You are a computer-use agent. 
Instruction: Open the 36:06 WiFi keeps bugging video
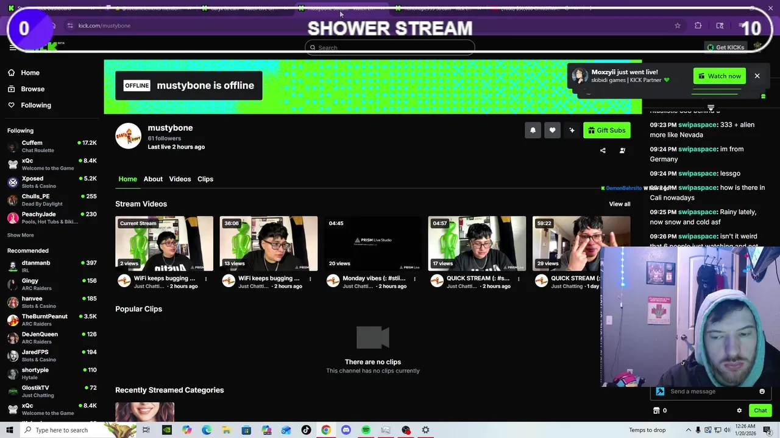click(x=268, y=243)
